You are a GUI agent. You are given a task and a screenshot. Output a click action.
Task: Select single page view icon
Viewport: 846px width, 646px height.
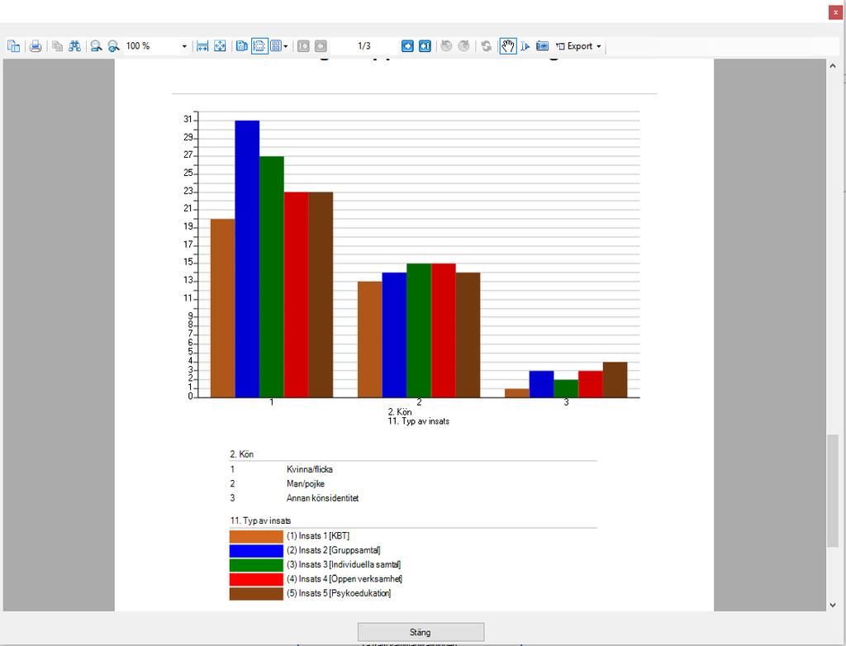pos(242,46)
